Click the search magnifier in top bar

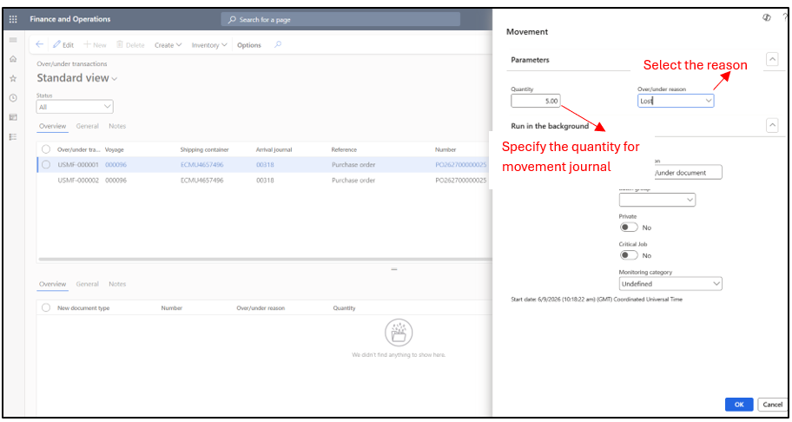pyautogui.click(x=232, y=20)
